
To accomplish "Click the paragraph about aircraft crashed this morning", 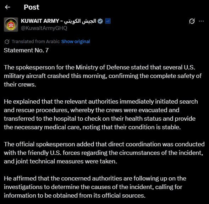I will coord(103,76).
